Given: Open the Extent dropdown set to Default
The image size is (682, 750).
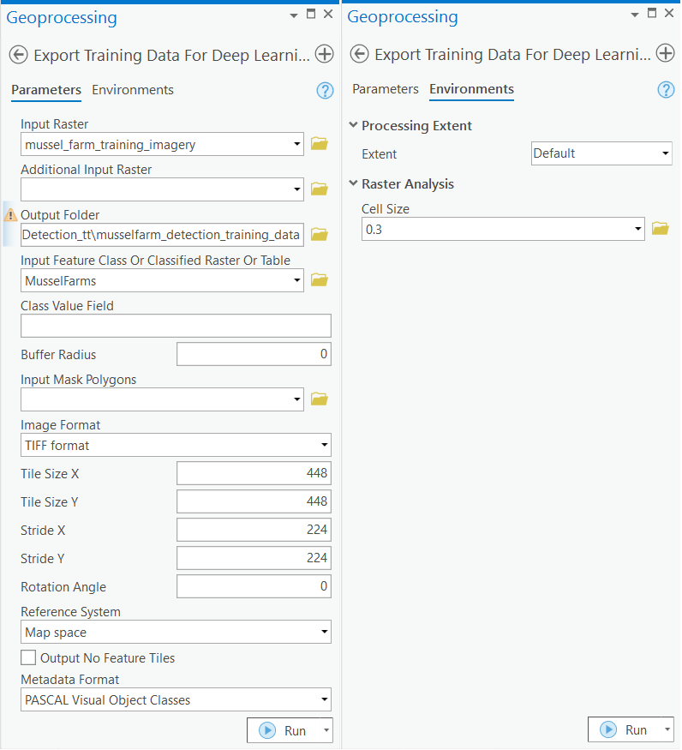Looking at the screenshot, I should click(x=601, y=153).
